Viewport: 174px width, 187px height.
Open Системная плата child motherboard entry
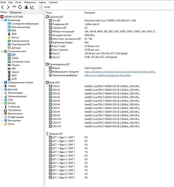pos(21,62)
